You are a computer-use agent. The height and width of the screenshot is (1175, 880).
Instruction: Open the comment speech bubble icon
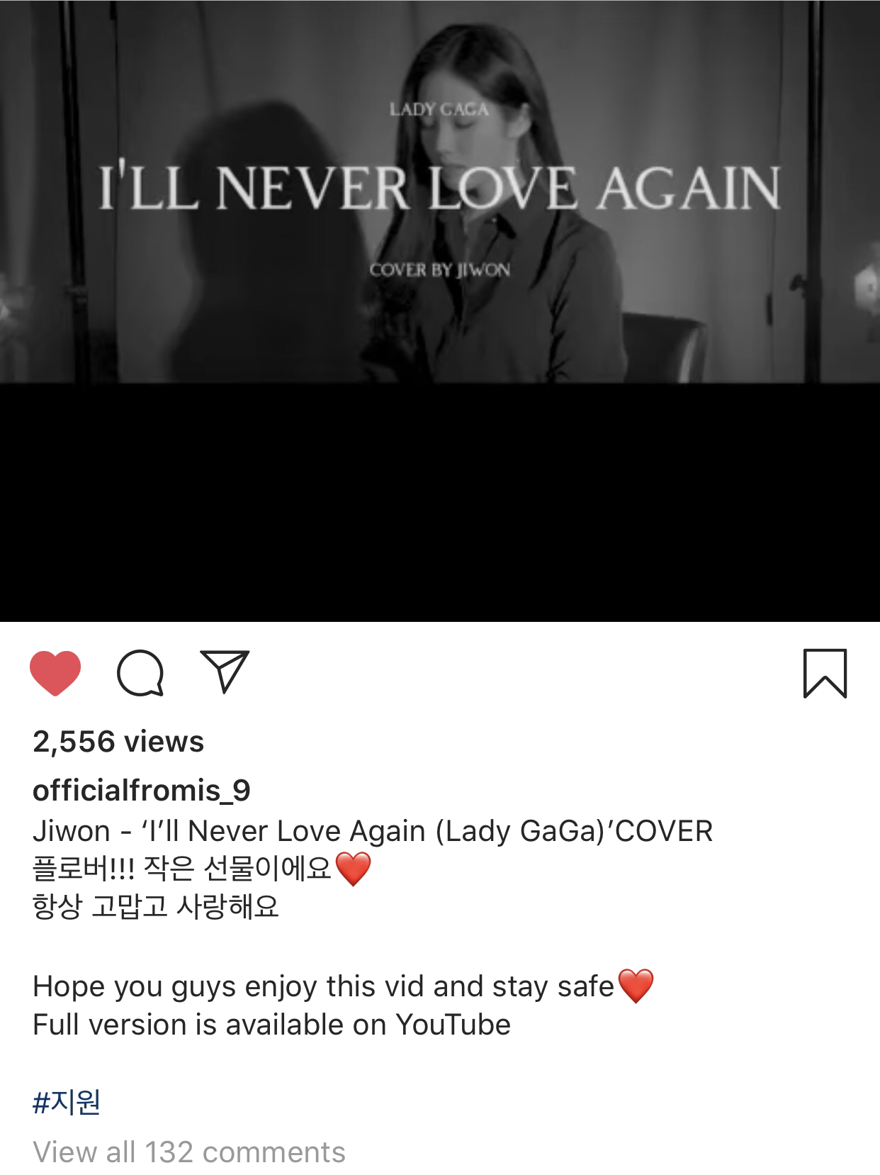click(x=140, y=672)
